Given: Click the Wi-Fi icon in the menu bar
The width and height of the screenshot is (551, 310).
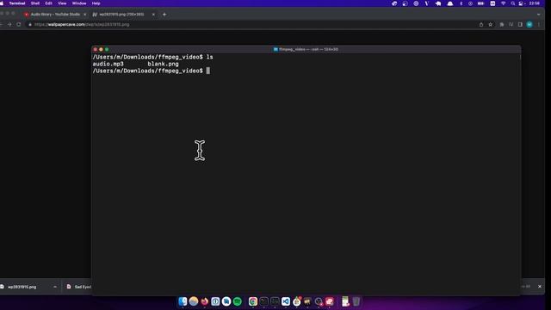Looking at the screenshot, I should point(503,3).
